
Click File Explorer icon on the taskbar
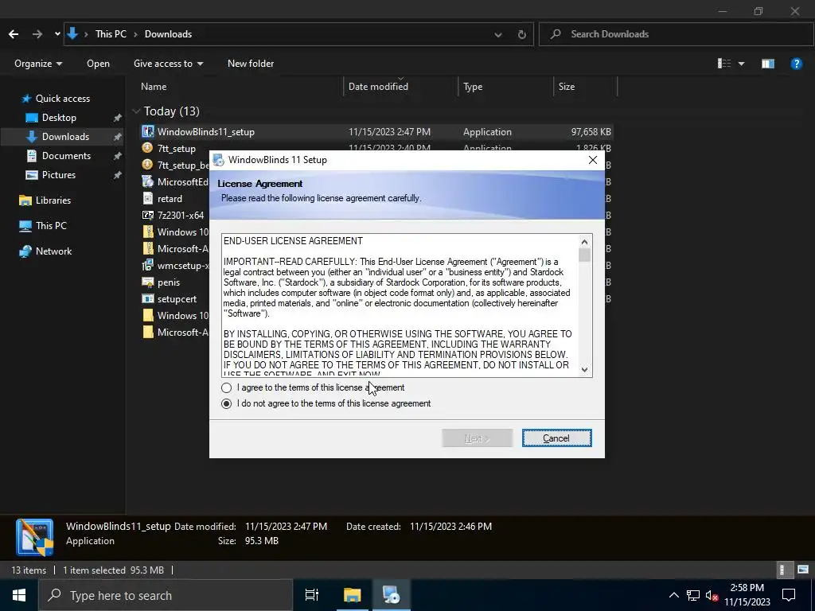point(352,595)
